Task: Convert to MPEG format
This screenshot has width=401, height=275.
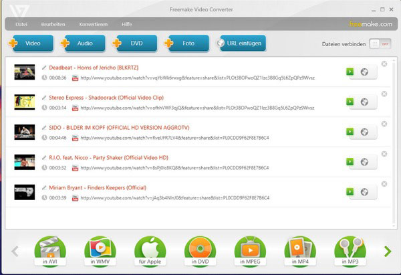Action: [250, 252]
